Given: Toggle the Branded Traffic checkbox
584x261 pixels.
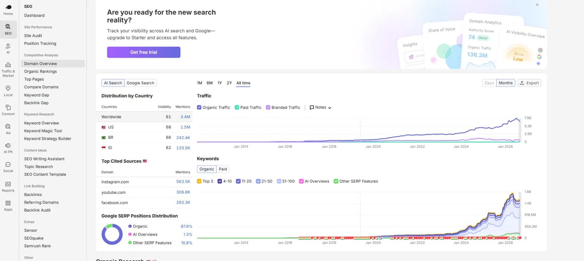Looking at the screenshot, I should click(268, 107).
